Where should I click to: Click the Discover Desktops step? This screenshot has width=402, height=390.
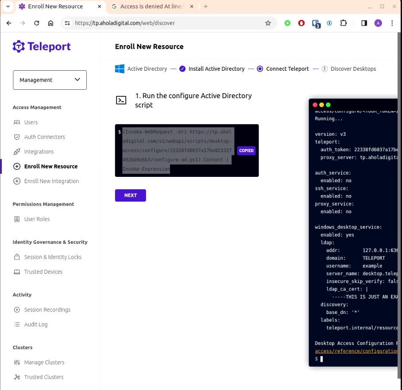(x=349, y=69)
